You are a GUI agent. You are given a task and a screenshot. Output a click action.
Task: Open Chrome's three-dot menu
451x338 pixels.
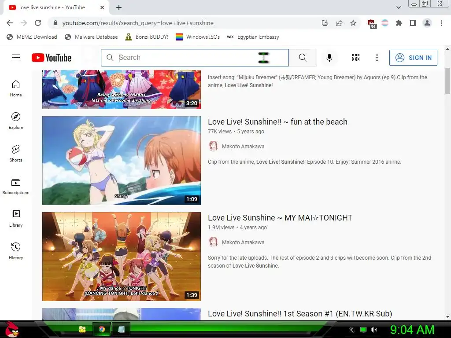[x=441, y=23]
